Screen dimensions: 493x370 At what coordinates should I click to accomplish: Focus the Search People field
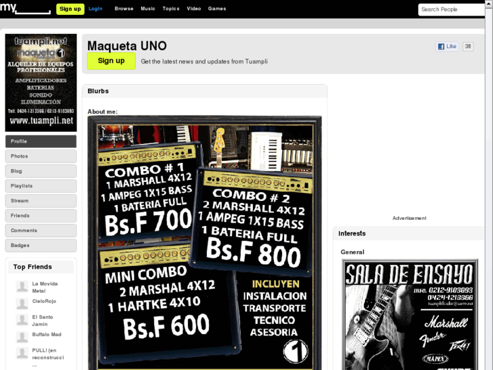click(x=452, y=10)
